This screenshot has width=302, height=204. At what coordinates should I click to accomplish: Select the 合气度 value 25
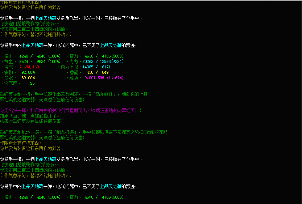pyautogui.click(x=32, y=84)
